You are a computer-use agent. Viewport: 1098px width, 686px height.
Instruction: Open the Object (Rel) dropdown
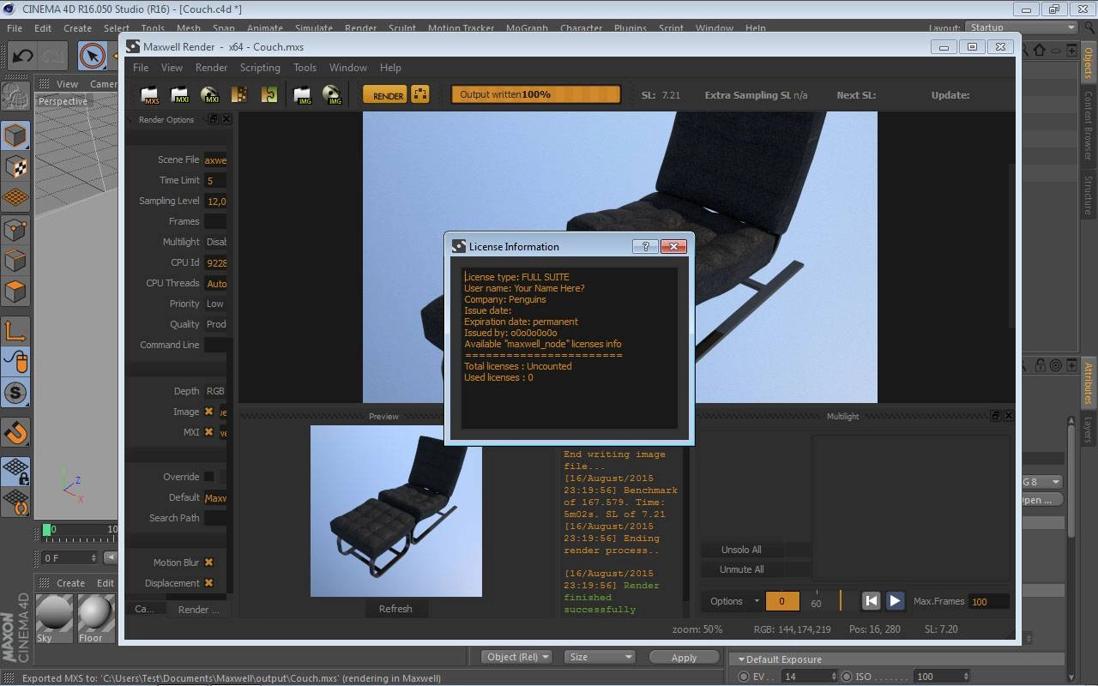coord(517,657)
